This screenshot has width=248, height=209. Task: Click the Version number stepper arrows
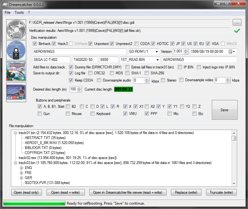pos(186,52)
